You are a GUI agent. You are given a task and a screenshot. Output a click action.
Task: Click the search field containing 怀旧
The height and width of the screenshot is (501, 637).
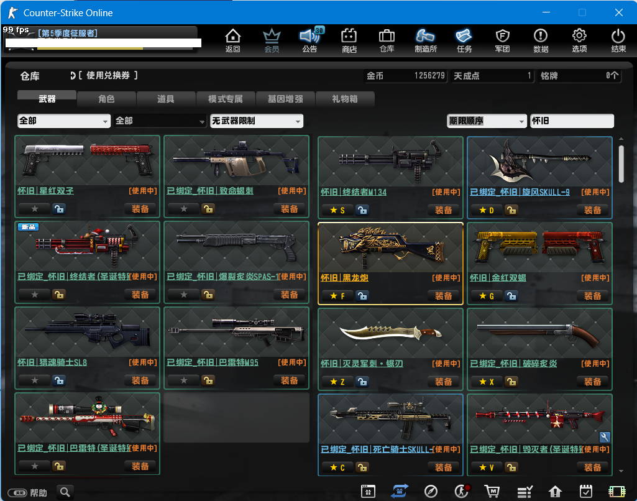[x=572, y=121]
